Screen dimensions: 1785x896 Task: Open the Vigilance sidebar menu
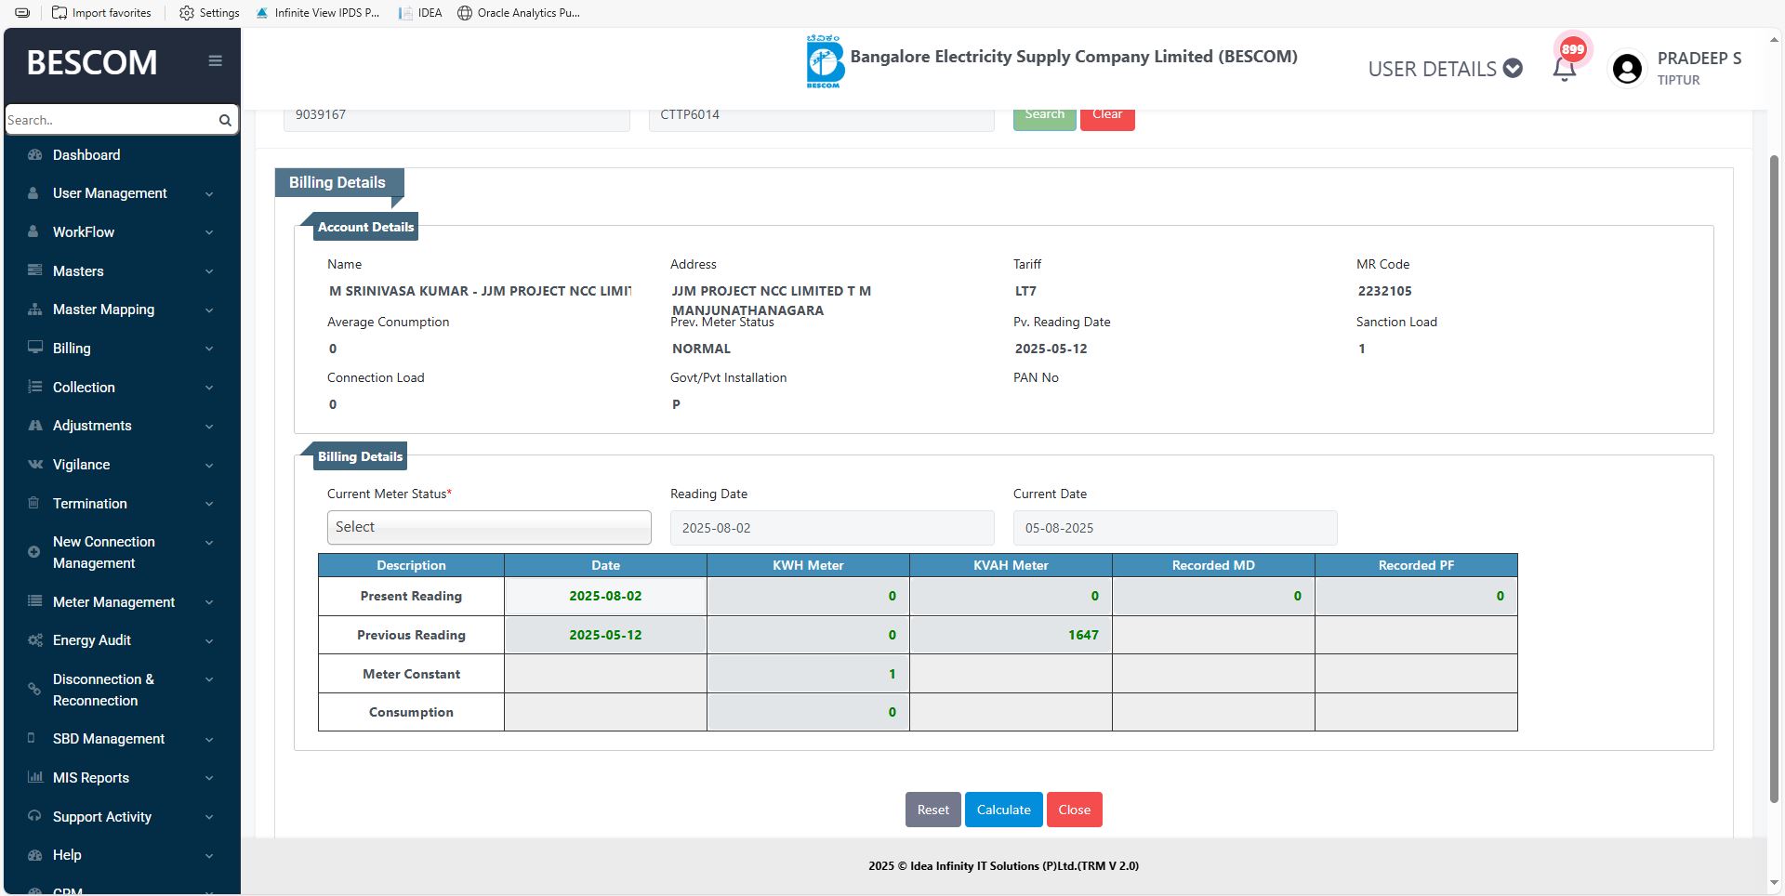click(81, 465)
